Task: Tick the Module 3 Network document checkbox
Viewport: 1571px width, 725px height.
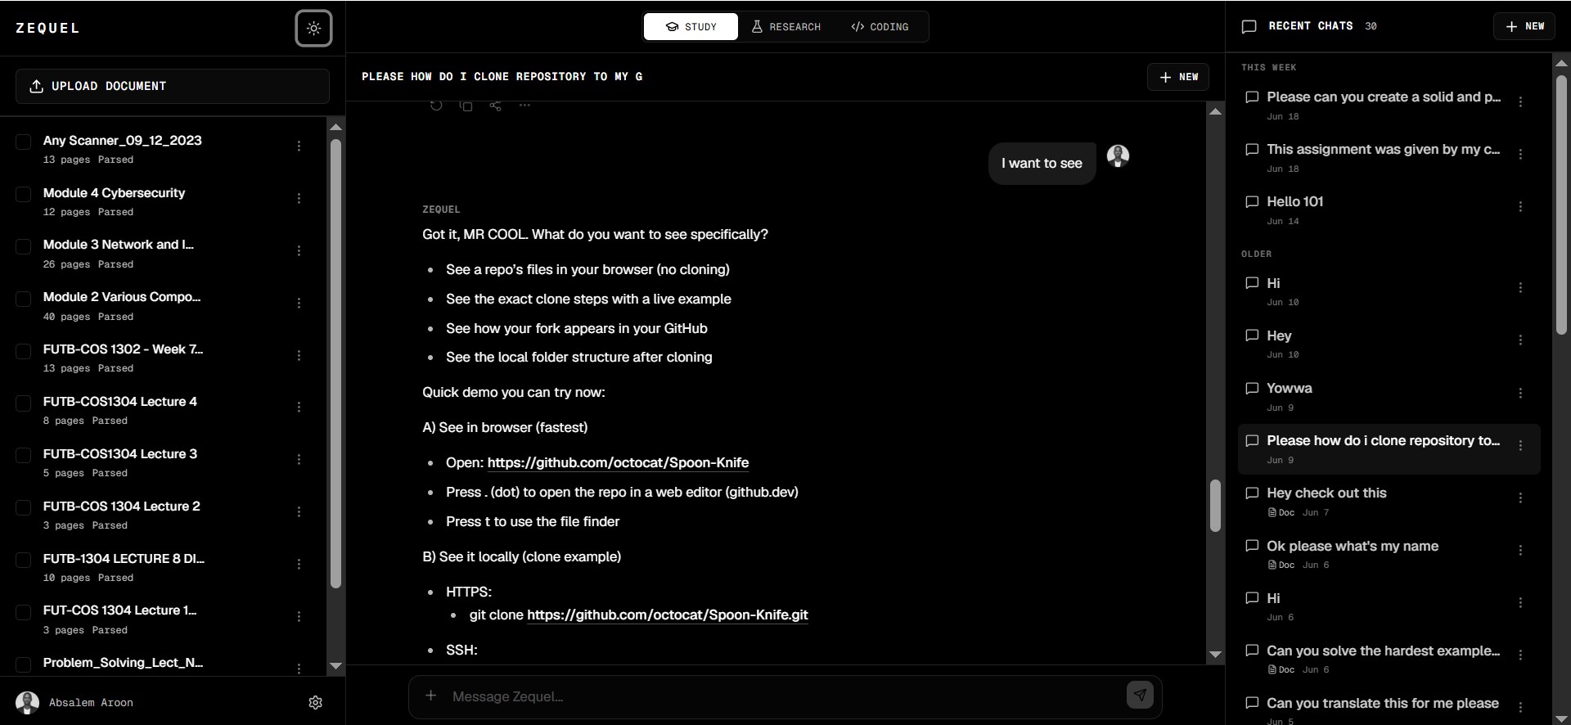Action: [24, 247]
